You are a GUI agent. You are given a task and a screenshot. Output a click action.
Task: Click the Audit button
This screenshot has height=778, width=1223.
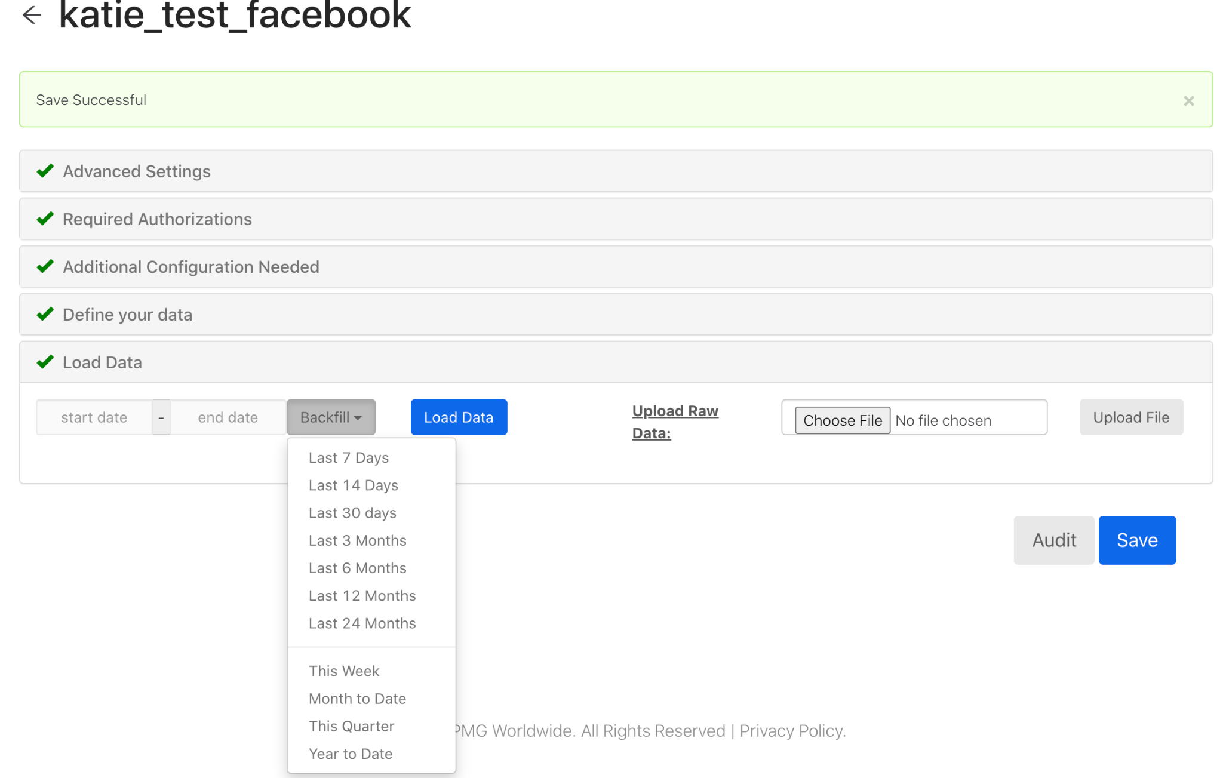coord(1054,540)
